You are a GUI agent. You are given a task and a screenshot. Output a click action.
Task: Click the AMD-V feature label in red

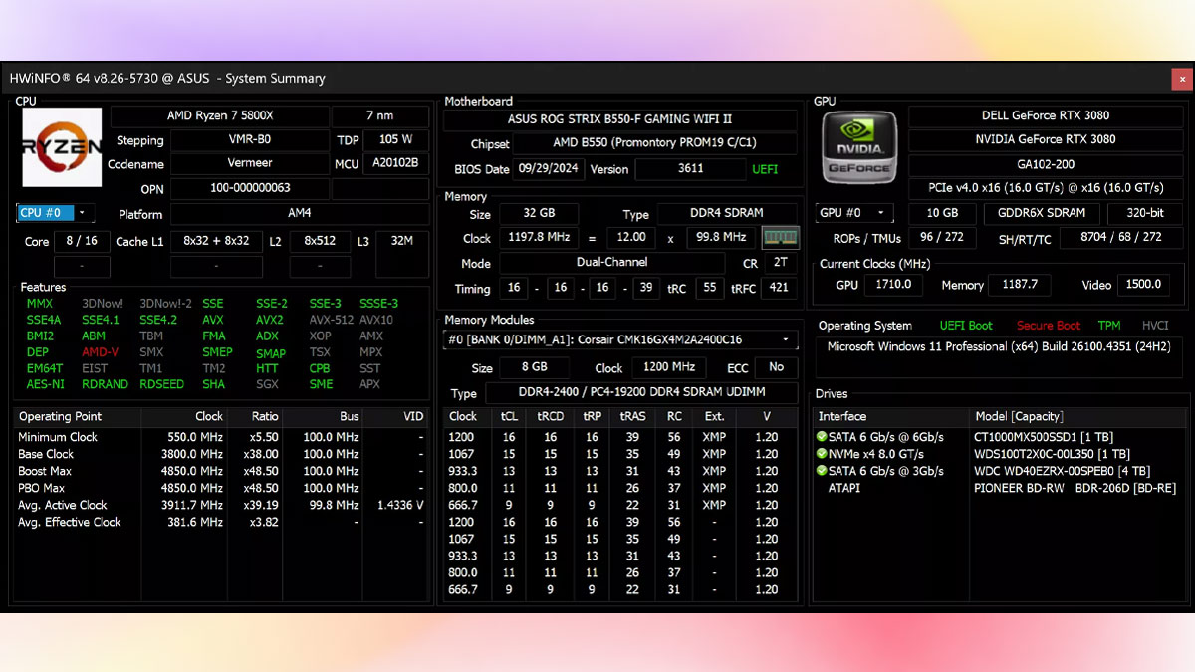(99, 352)
